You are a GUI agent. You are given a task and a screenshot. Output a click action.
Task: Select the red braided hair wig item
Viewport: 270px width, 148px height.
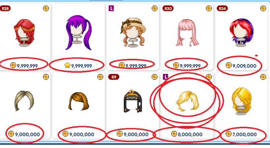pyautogui.click(x=24, y=33)
